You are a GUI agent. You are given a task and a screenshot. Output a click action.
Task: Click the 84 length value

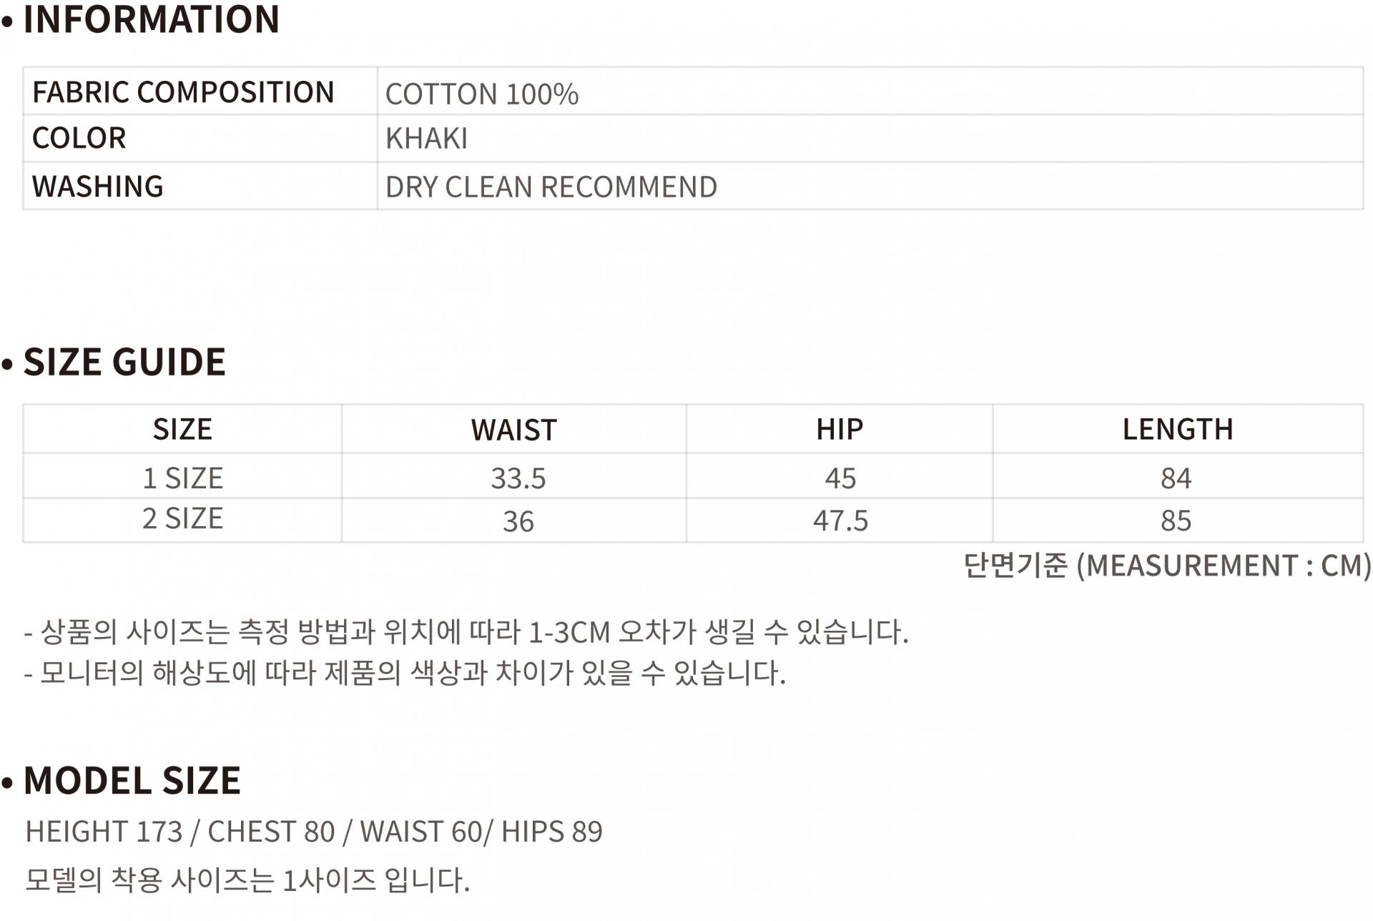(x=1176, y=478)
